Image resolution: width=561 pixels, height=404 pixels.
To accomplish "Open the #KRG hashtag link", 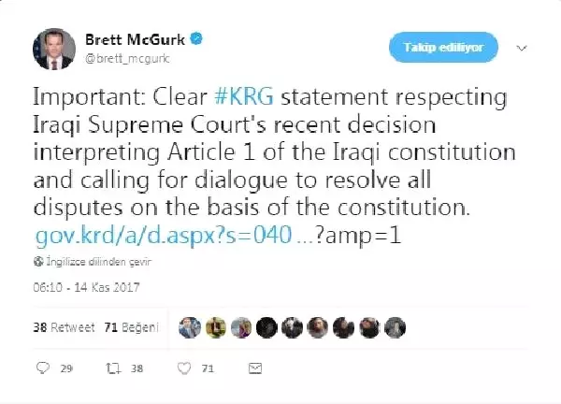I will [244, 96].
